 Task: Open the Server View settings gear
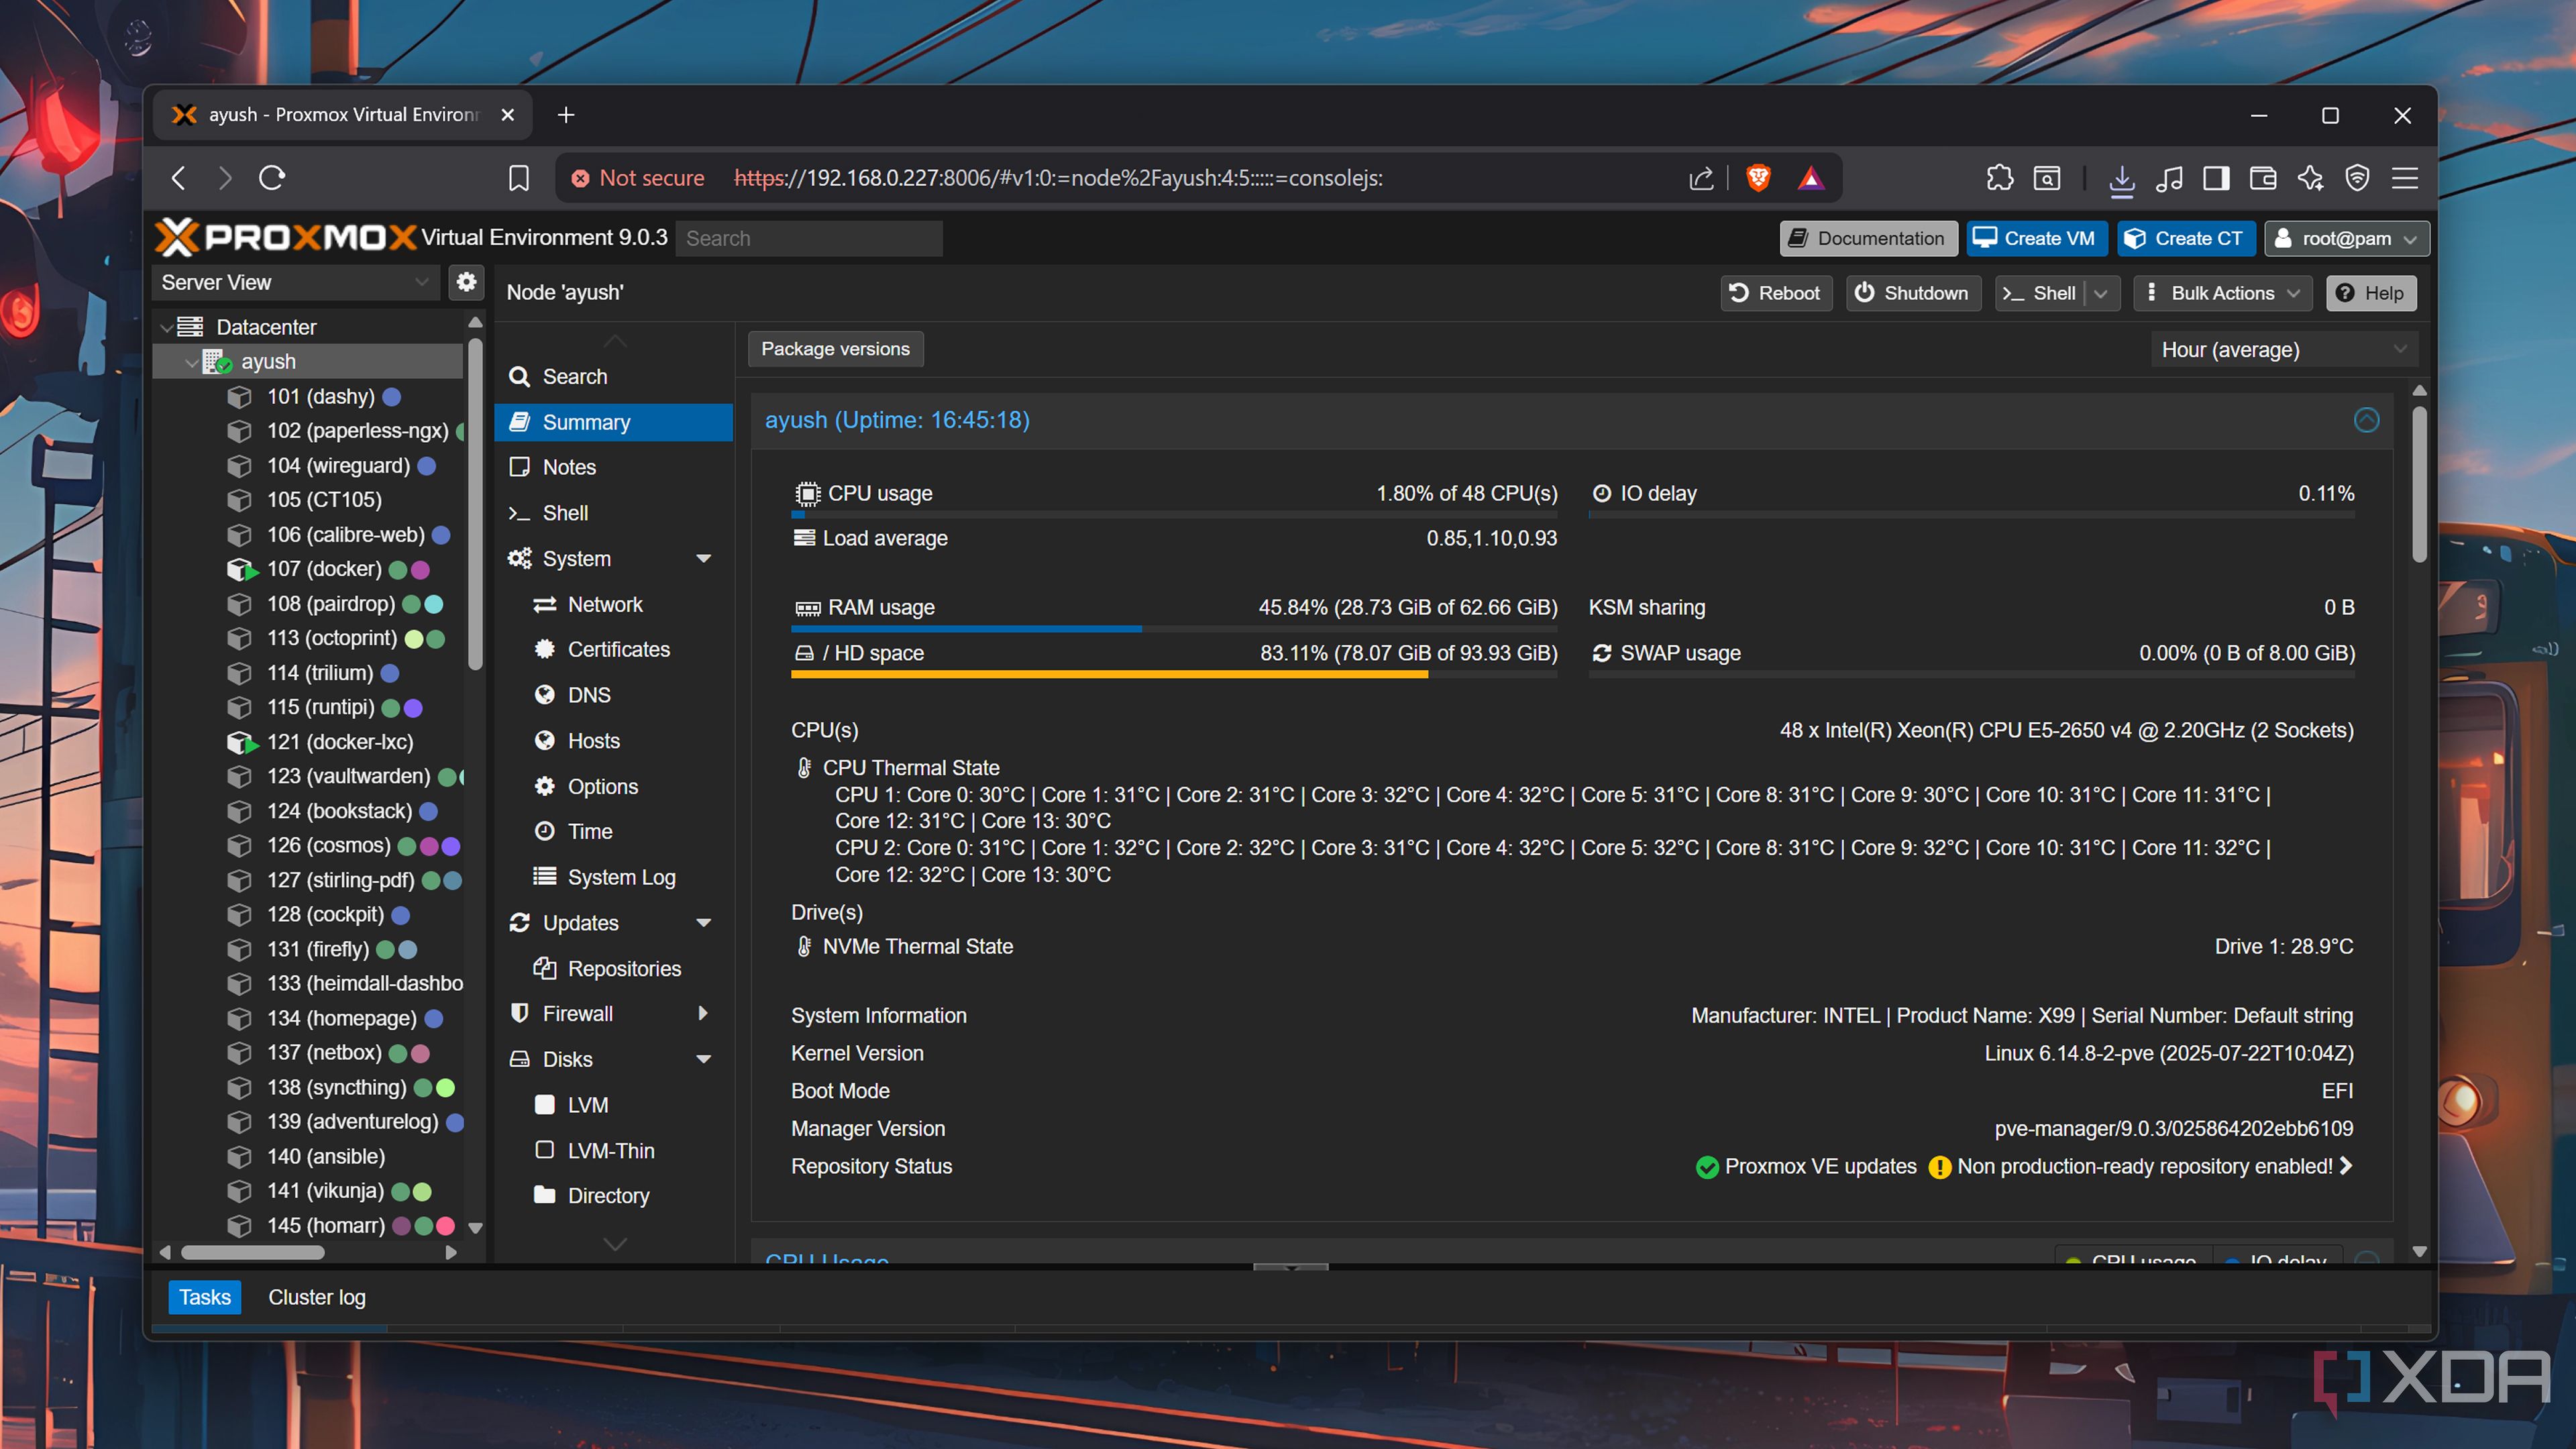click(x=466, y=283)
